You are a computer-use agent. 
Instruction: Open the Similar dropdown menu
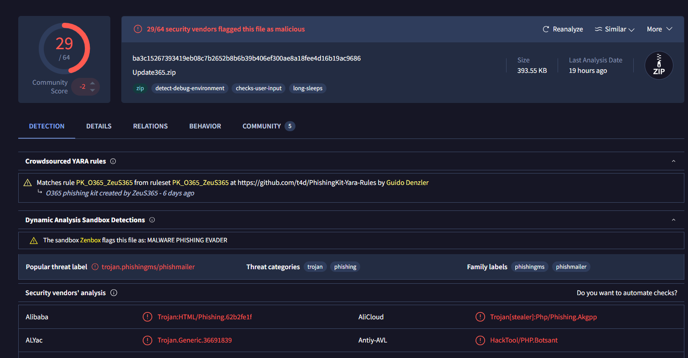pyautogui.click(x=615, y=29)
